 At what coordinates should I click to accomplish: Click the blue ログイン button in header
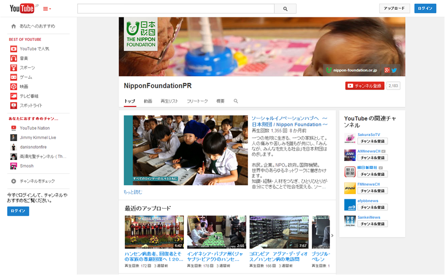[425, 8]
